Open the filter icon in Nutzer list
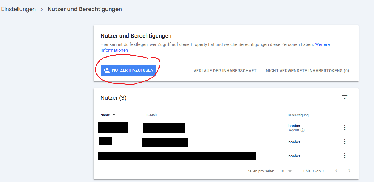Screen dimensions: 374x182 [345, 97]
